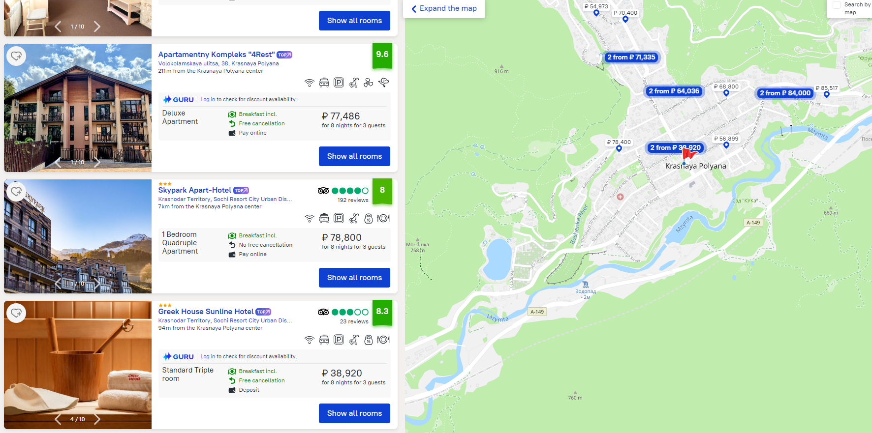The height and width of the screenshot is (433, 872).
Task: Select the ₽ 56,899 map price marker
Action: point(726,142)
